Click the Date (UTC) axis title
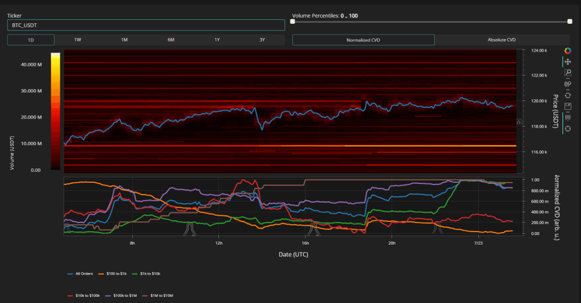The image size is (581, 303). (293, 254)
